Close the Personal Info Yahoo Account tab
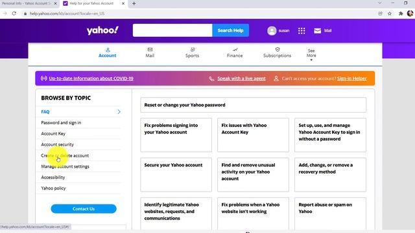The height and width of the screenshot is (233, 415). tap(55, 3)
